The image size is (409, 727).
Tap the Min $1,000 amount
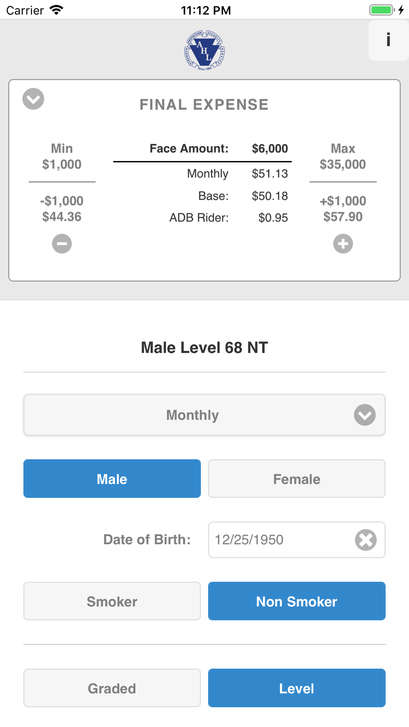pyautogui.click(x=62, y=156)
